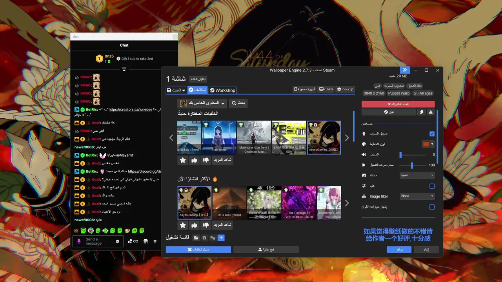Click the red unsubscribe button
The height and width of the screenshot is (282, 502).
[398, 104]
